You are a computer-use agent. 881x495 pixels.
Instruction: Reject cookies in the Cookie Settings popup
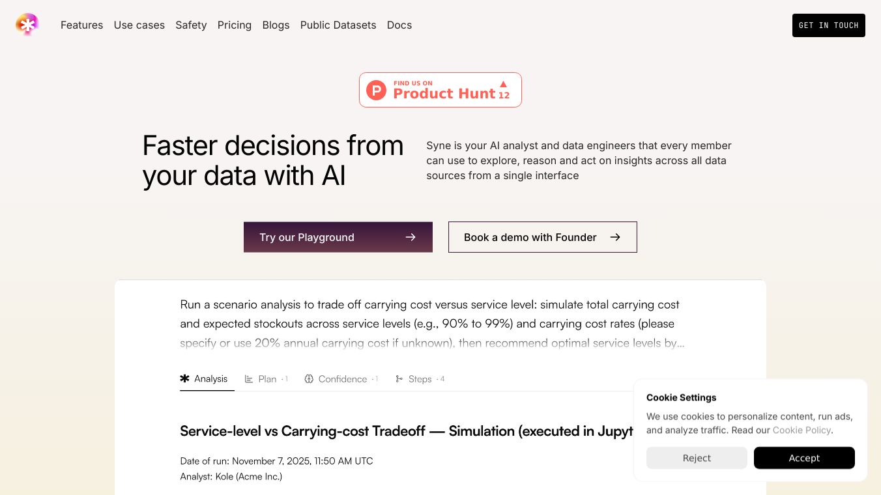(x=697, y=458)
